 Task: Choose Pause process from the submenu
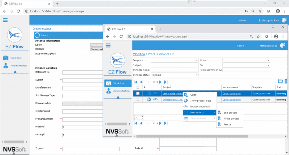[x=231, y=119]
